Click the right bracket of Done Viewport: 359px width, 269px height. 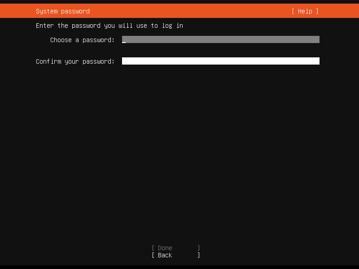pyautogui.click(x=199, y=248)
